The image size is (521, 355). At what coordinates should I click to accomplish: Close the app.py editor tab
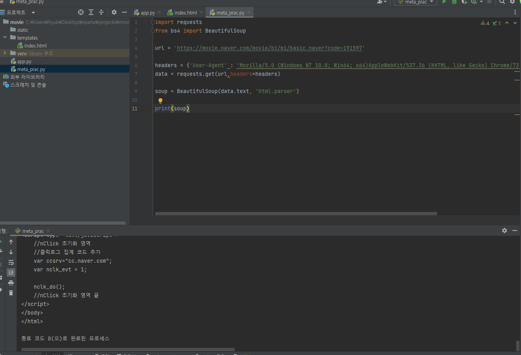click(159, 13)
